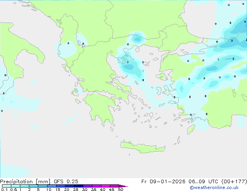
Task: Click the legend label '25'
Action: coord(76,189)
